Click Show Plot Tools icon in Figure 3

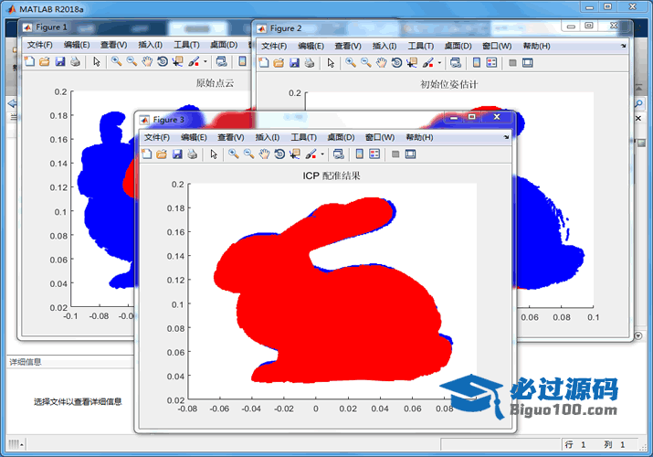tap(411, 154)
